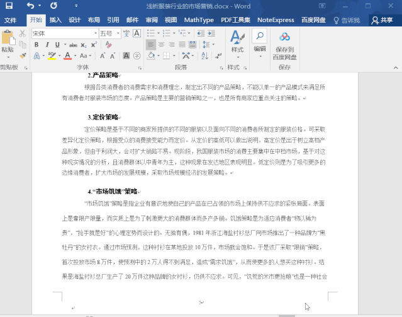Viewport: 402px width, 317px height.
Task: Apply text effects A icon
Action: pyautogui.click(x=37, y=55)
